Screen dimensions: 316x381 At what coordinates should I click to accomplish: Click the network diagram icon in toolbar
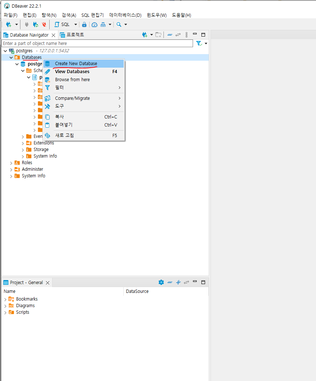point(103,24)
